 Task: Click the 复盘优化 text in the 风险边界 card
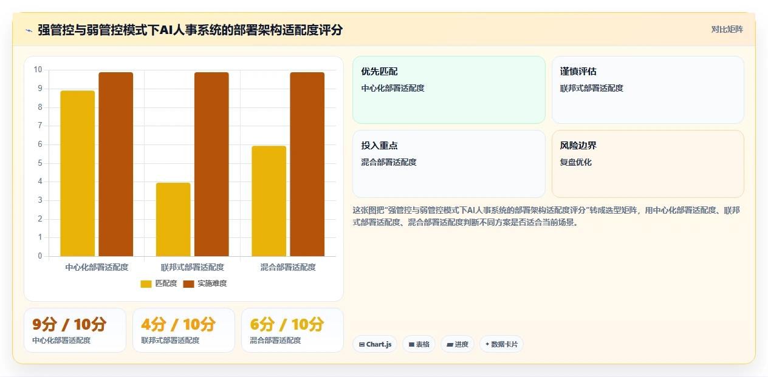[576, 162]
